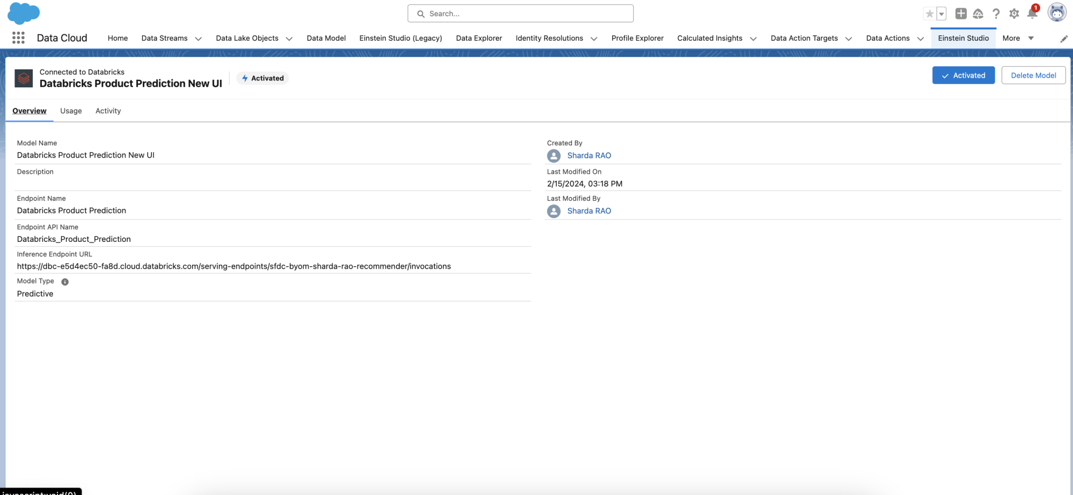Open the setup gear icon
The width and height of the screenshot is (1073, 495).
[x=1014, y=13]
